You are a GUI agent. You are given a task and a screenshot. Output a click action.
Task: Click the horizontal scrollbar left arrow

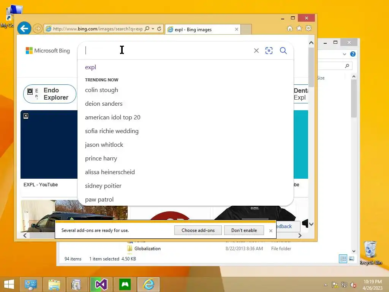pos(25,235)
